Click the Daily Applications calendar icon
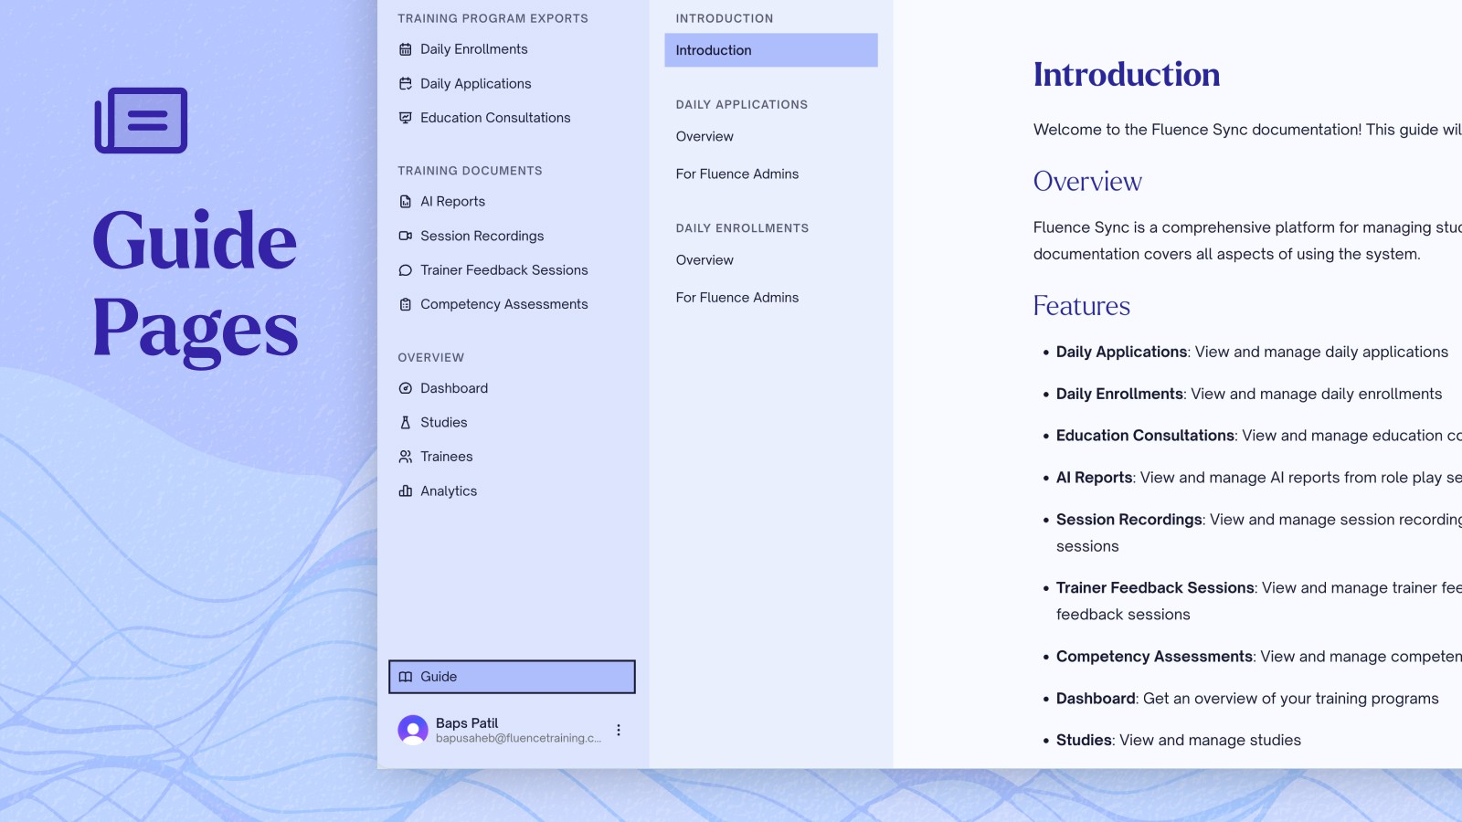This screenshot has height=822, width=1462. (406, 83)
